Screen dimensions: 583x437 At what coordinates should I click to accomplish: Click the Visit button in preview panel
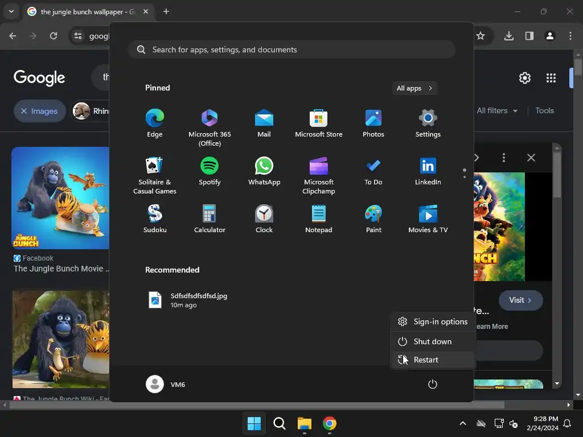coord(520,300)
